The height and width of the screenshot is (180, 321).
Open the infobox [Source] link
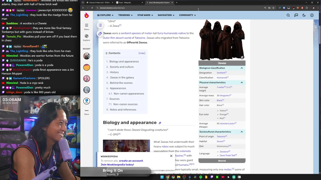[222, 161]
